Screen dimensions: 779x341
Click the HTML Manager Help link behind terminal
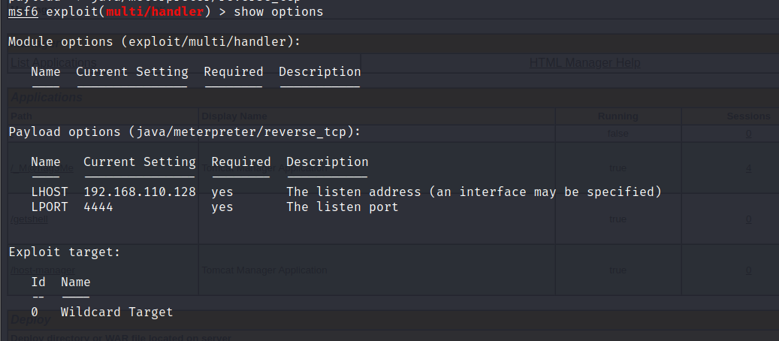click(x=584, y=62)
